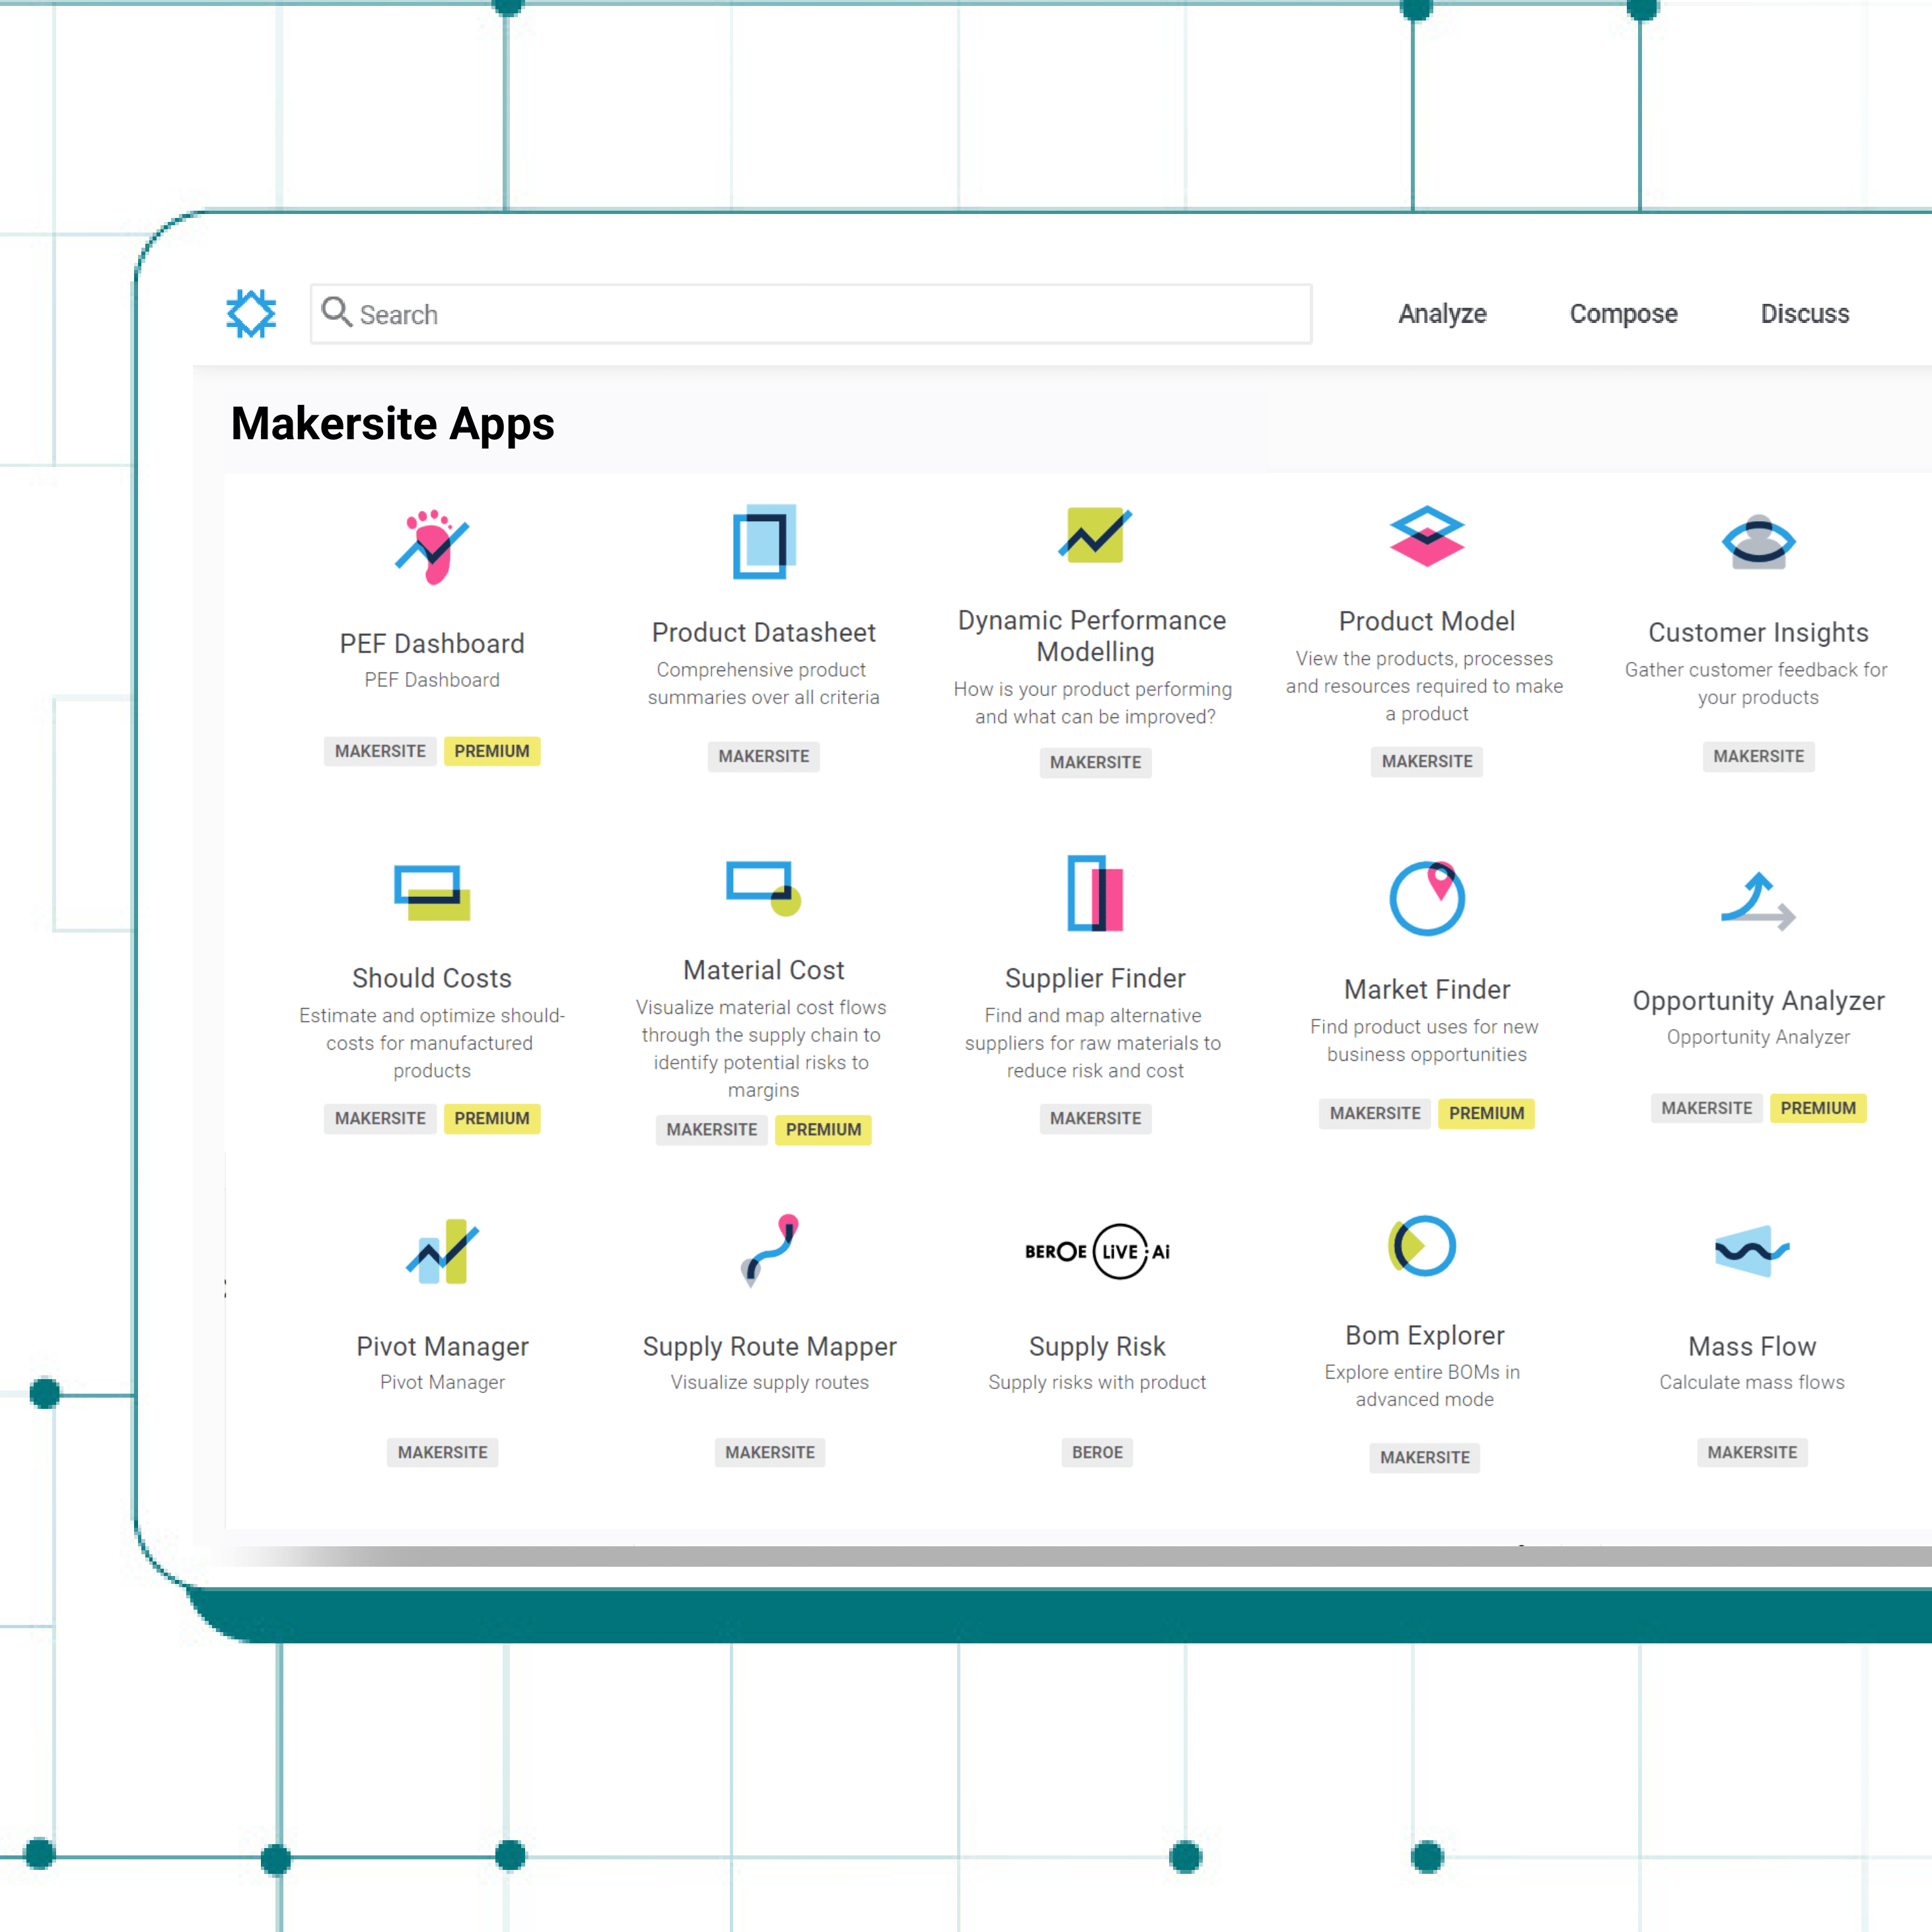
Task: Click PREMIUM tag under Material Cost
Action: pos(823,1130)
